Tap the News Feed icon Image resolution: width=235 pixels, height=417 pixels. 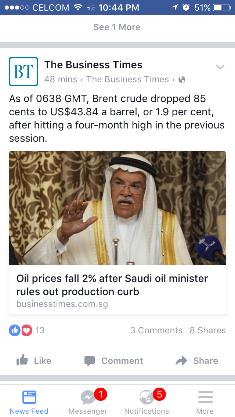(29, 398)
